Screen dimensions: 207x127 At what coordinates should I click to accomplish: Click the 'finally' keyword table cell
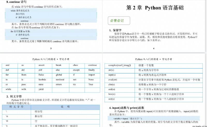pyautogui.click(x=92, y=71)
